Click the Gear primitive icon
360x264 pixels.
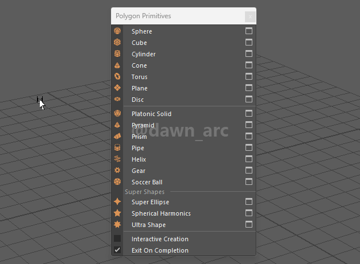coord(117,171)
